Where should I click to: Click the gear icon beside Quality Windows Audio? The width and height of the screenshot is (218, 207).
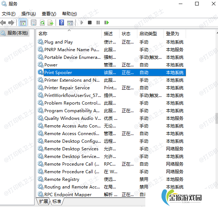[x=41, y=118]
